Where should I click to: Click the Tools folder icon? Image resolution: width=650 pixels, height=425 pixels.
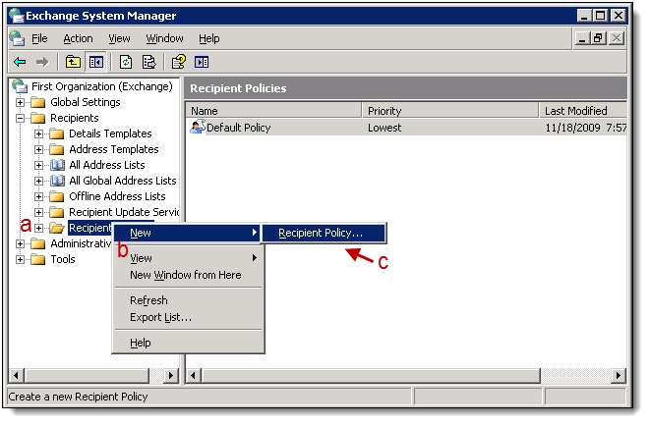point(38,259)
